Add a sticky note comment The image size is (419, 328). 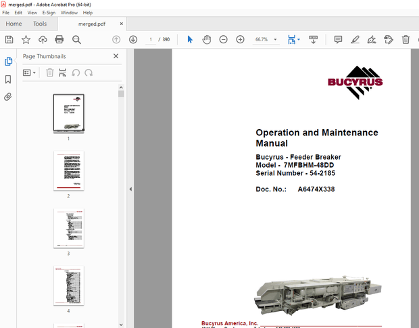tap(338, 40)
